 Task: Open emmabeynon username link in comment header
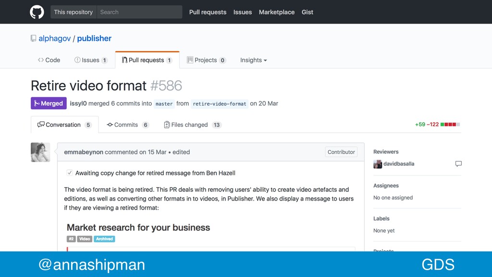coord(84,152)
